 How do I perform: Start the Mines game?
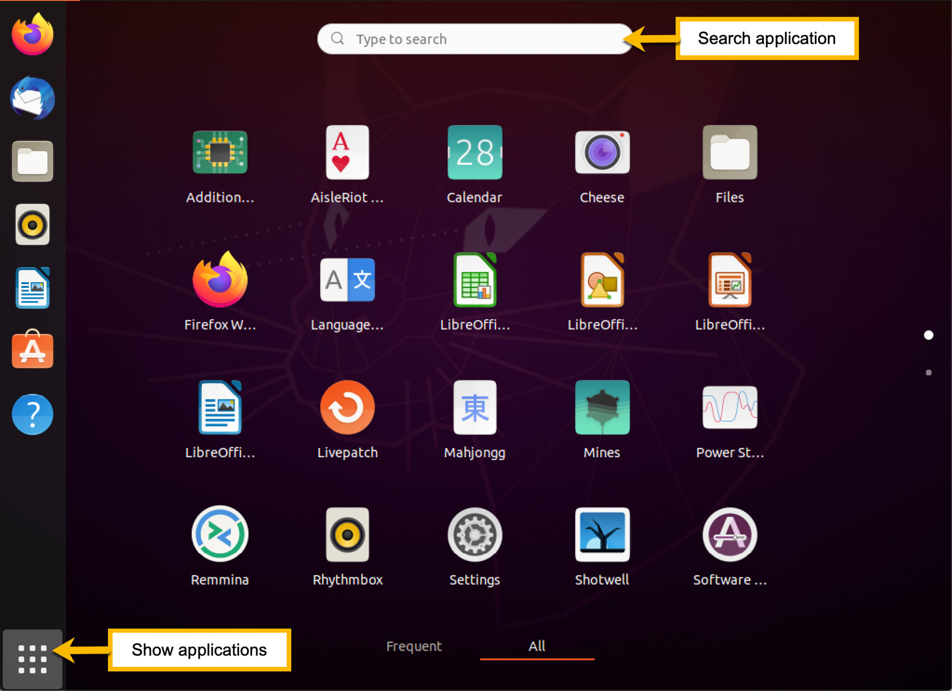coord(602,408)
